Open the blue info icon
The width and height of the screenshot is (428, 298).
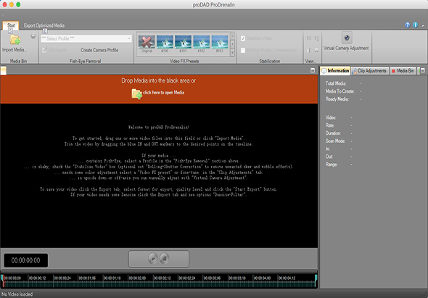click(x=415, y=25)
